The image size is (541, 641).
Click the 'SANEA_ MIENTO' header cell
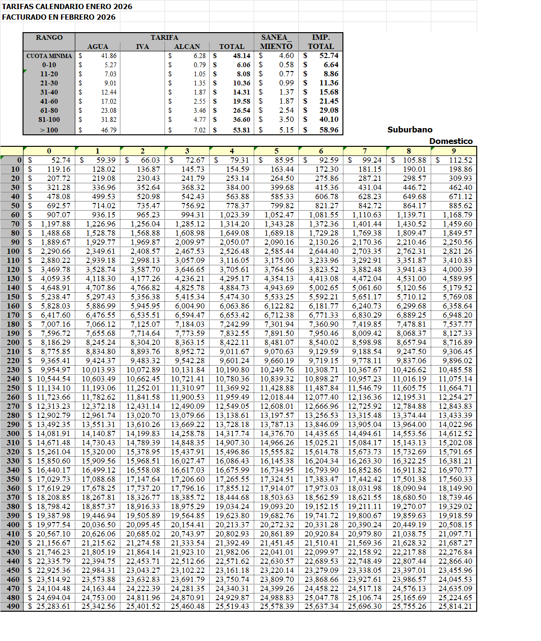276,42
